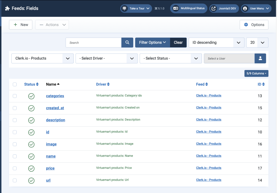
Task: Click the Joomla5 DEV external link icon
Action: [214, 9]
